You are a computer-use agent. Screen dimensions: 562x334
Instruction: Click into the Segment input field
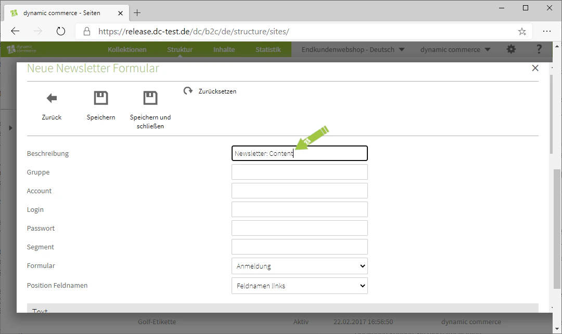[300, 247]
